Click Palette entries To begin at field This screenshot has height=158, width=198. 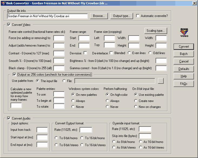[x=59, y=100]
